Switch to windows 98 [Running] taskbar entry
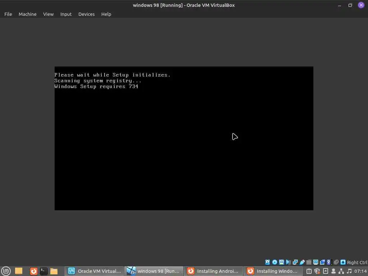Screen dimensions: 368x276 (x=154, y=271)
